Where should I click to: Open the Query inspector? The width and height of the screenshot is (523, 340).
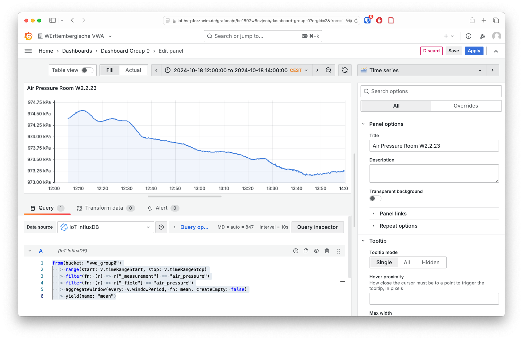coord(317,227)
